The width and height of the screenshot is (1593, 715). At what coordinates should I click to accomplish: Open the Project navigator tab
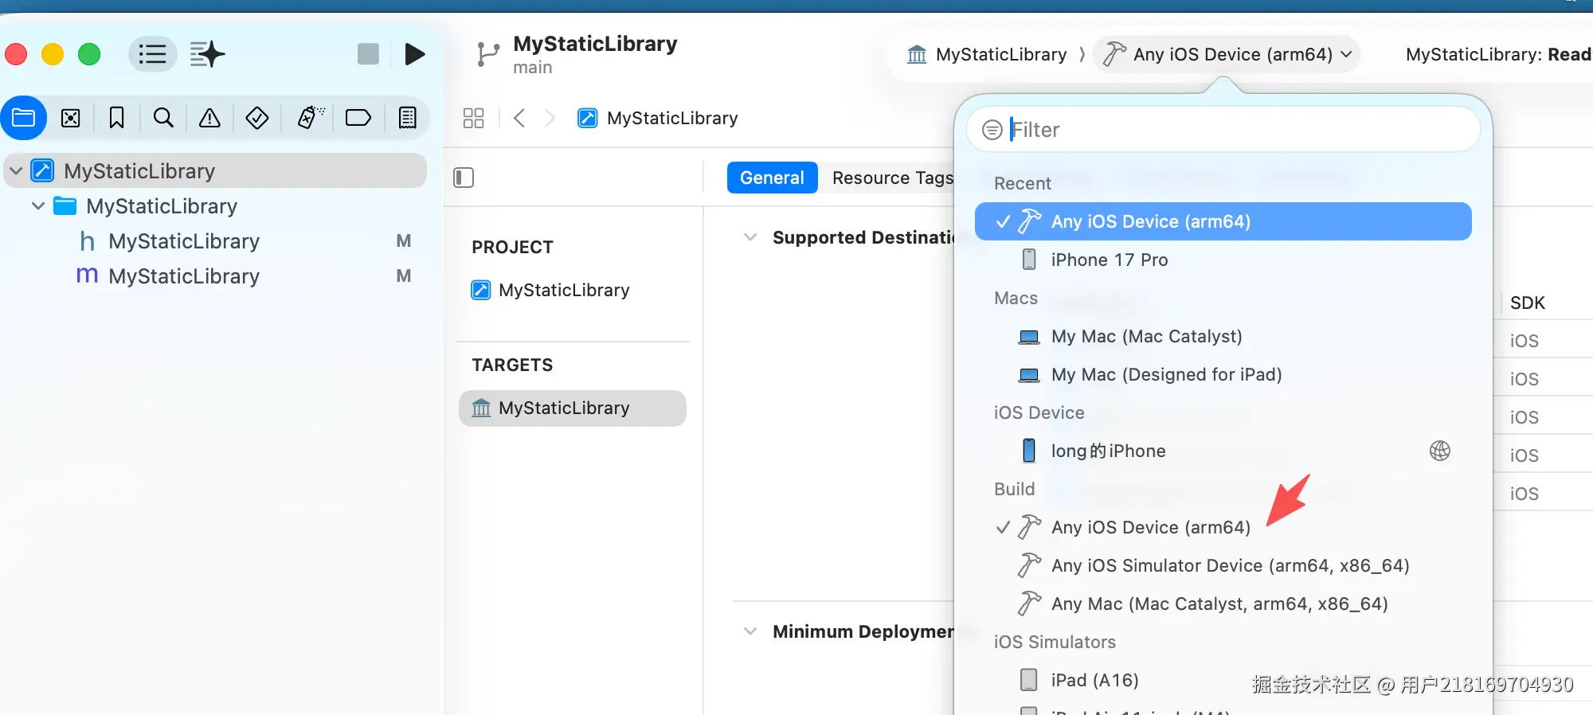click(x=24, y=118)
